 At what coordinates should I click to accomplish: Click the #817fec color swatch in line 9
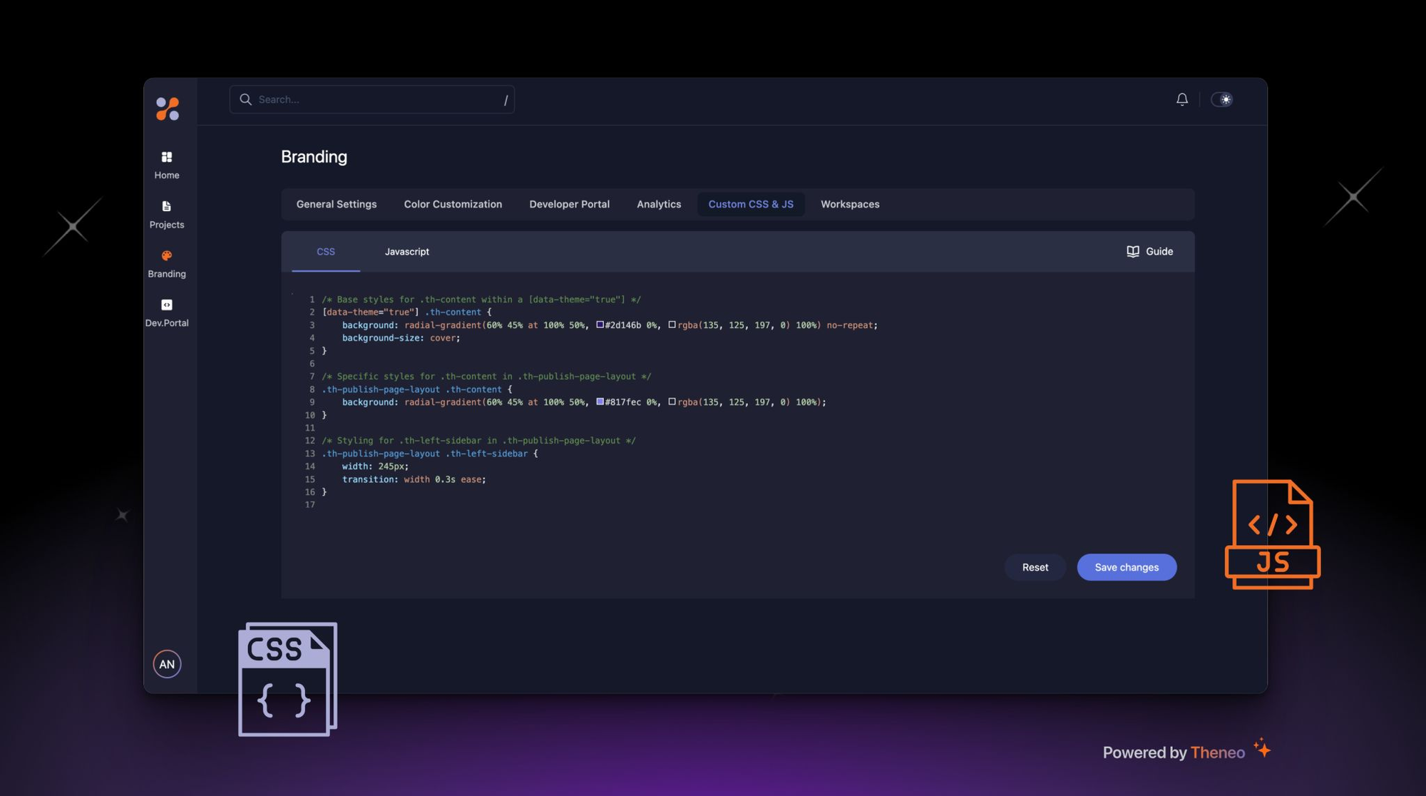(600, 402)
